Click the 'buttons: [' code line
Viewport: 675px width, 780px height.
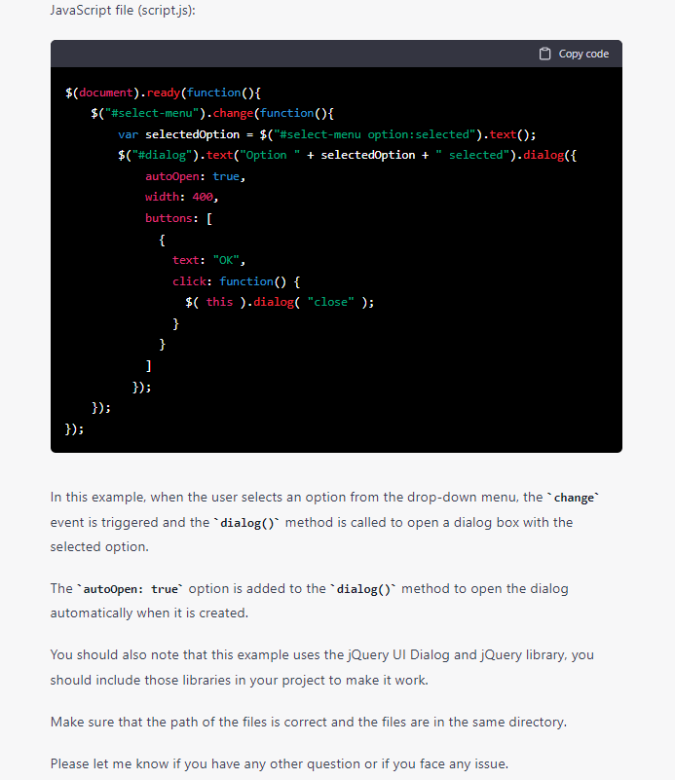click(x=178, y=218)
